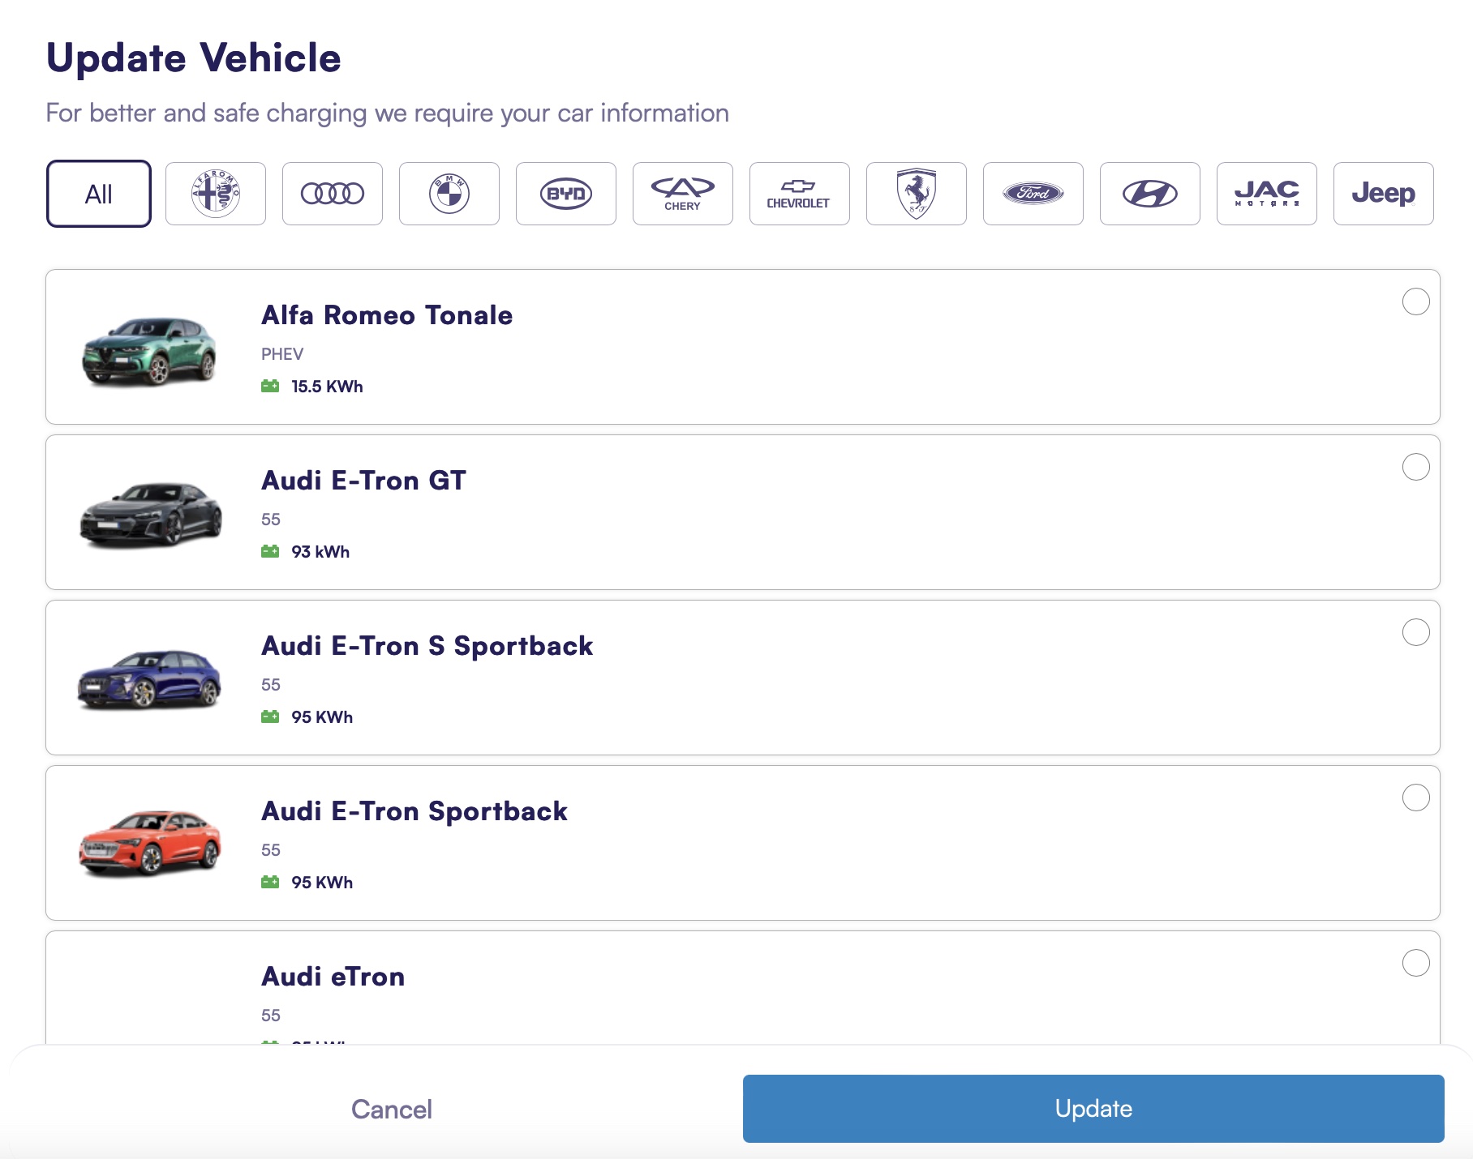Click the green Alfa Romeo Tonale car image
The image size is (1473, 1159).
pos(147,350)
